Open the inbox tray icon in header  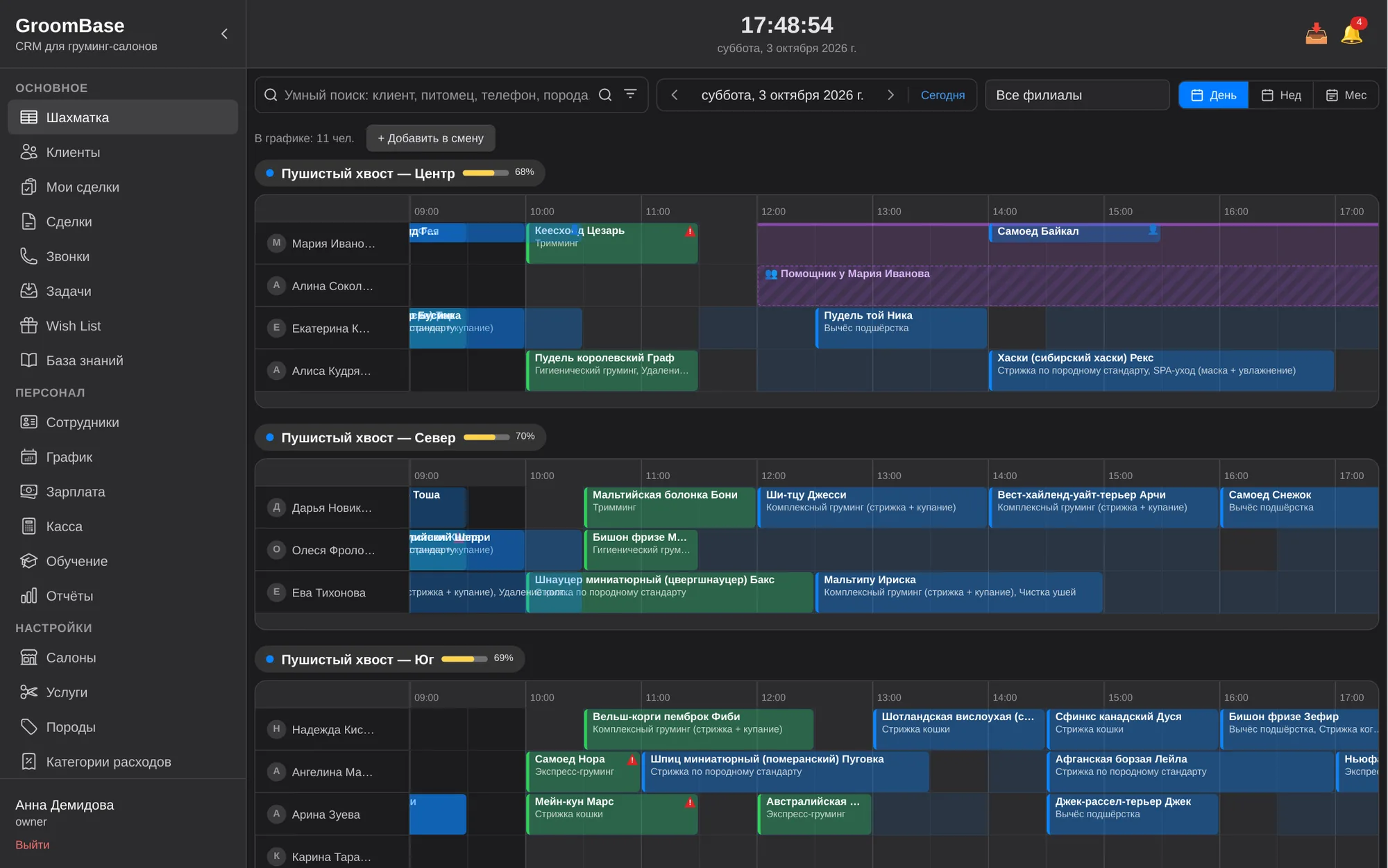coord(1316,34)
